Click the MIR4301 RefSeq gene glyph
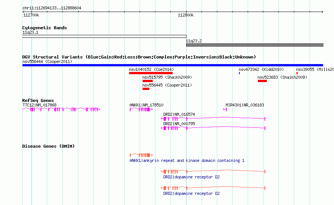334x205 pixels. coord(225,109)
